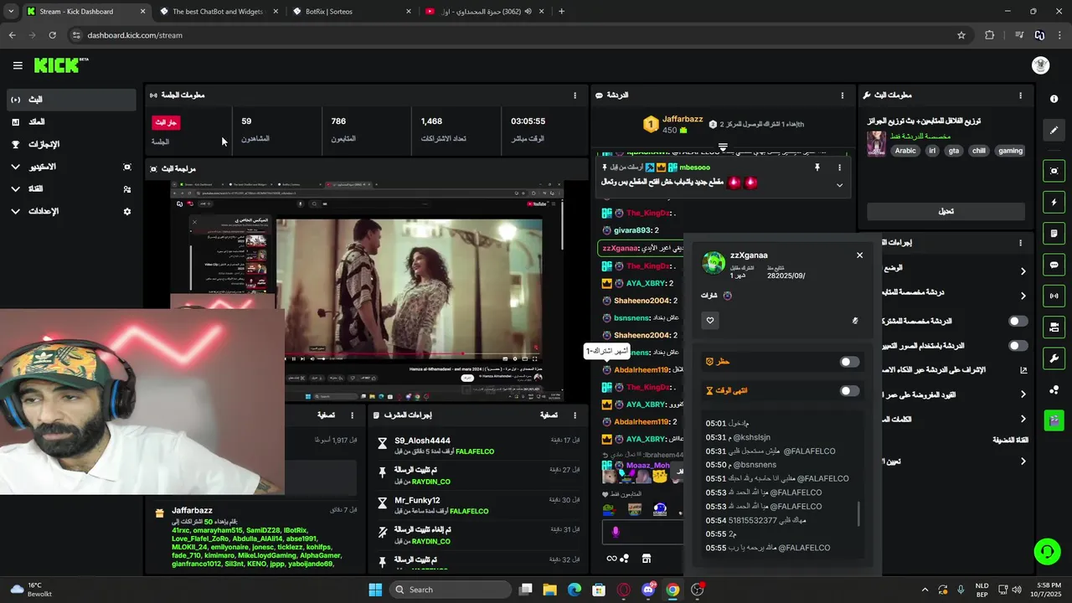Open the hamburger menu beside the Kick logo

(x=18, y=65)
